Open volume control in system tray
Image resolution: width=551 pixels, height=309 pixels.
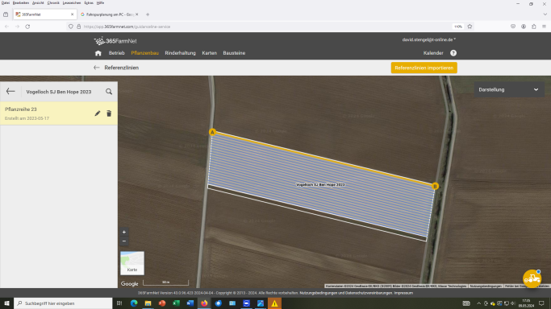point(513,303)
